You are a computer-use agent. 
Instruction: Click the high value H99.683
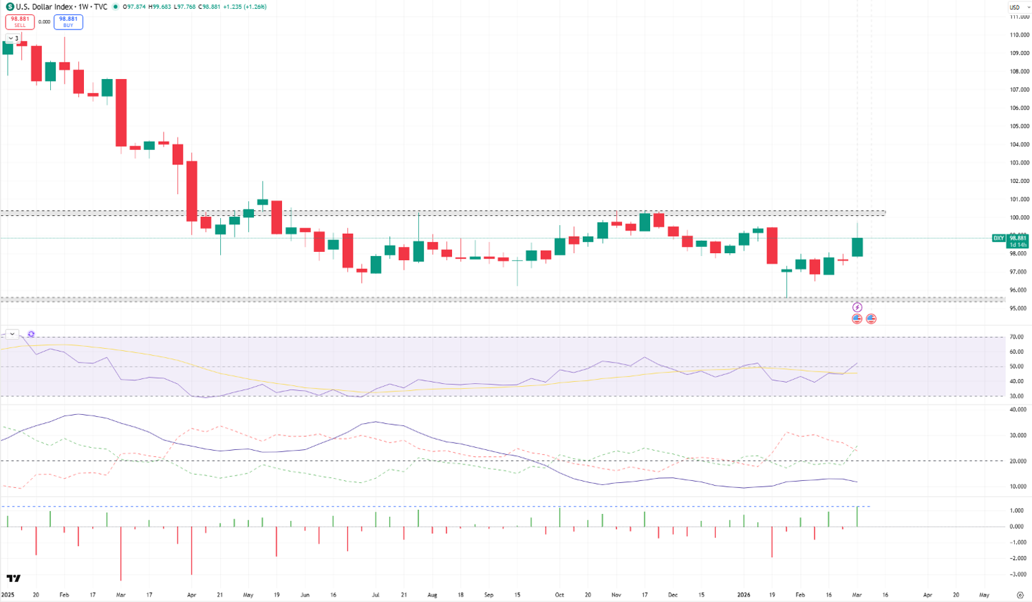(160, 7)
